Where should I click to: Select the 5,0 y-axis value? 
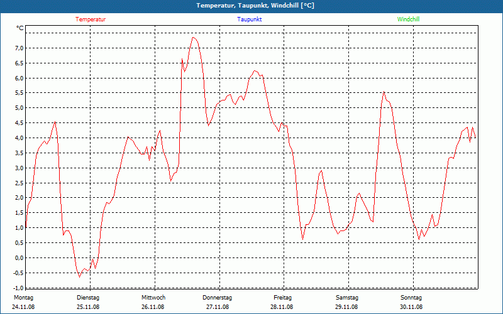19,108
